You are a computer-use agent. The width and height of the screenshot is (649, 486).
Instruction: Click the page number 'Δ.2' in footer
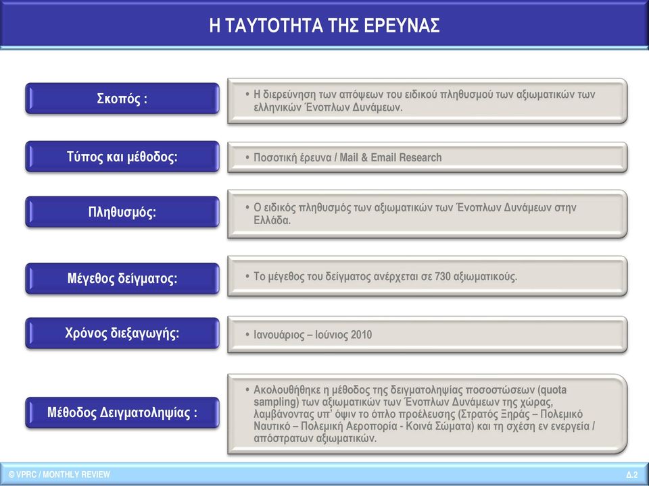click(x=632, y=475)
